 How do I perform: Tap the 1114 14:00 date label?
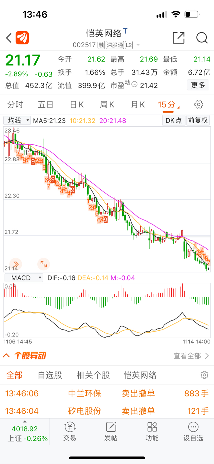[196, 342]
